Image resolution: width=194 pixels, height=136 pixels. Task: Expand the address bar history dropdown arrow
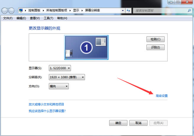pyautogui.click(x=122, y=11)
